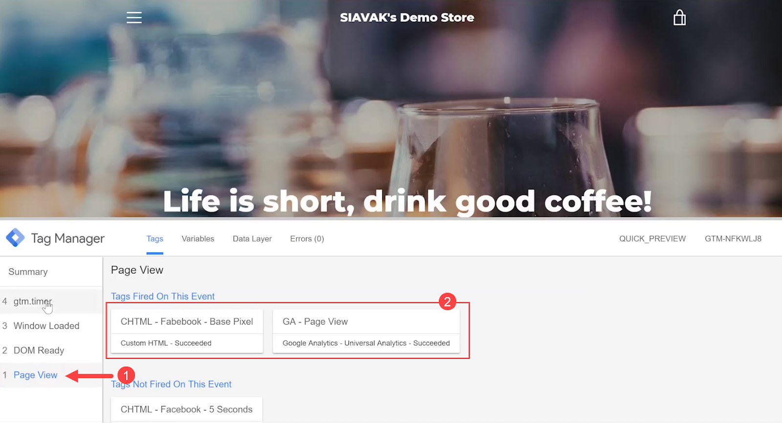Image resolution: width=782 pixels, height=423 pixels.
Task: Click the Tags Not Fired On This Event heading
Action: 171,384
